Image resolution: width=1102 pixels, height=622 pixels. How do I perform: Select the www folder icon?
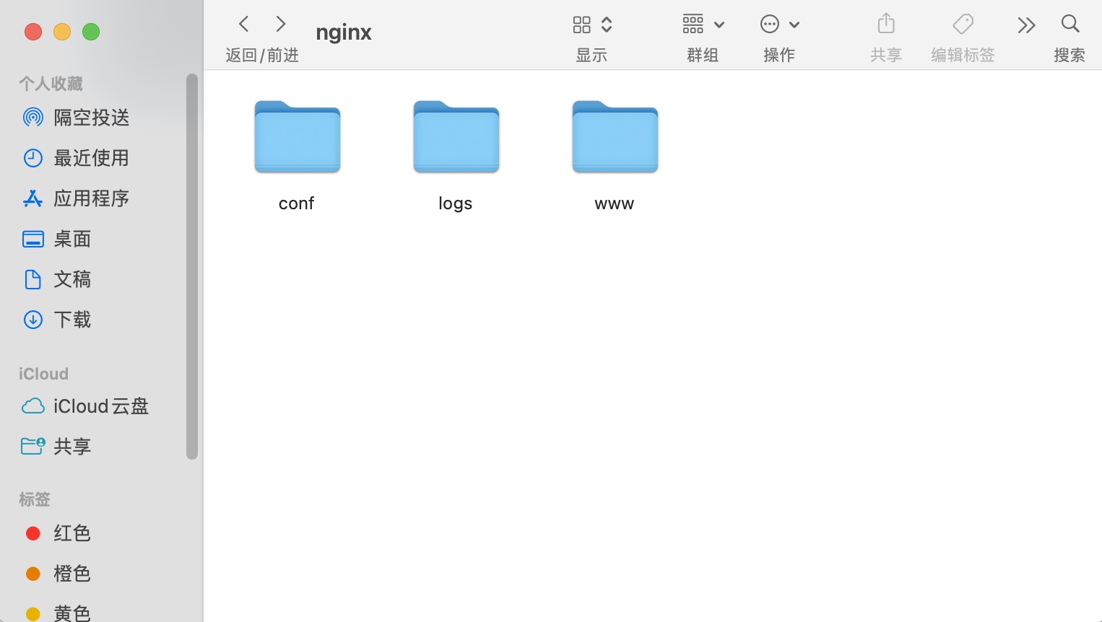click(615, 136)
